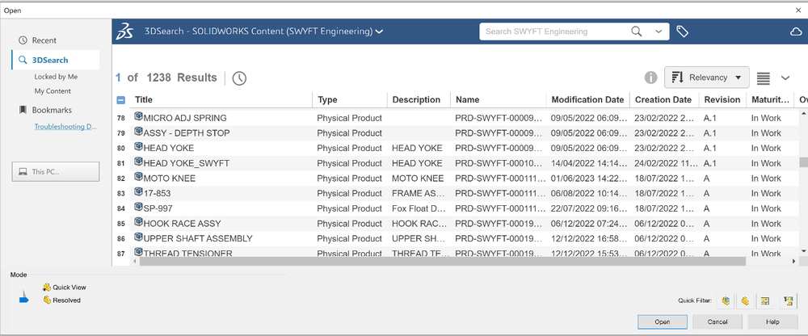This screenshot has height=336, width=808.
Task: Click the Resolved mode icon
Action: (47, 300)
